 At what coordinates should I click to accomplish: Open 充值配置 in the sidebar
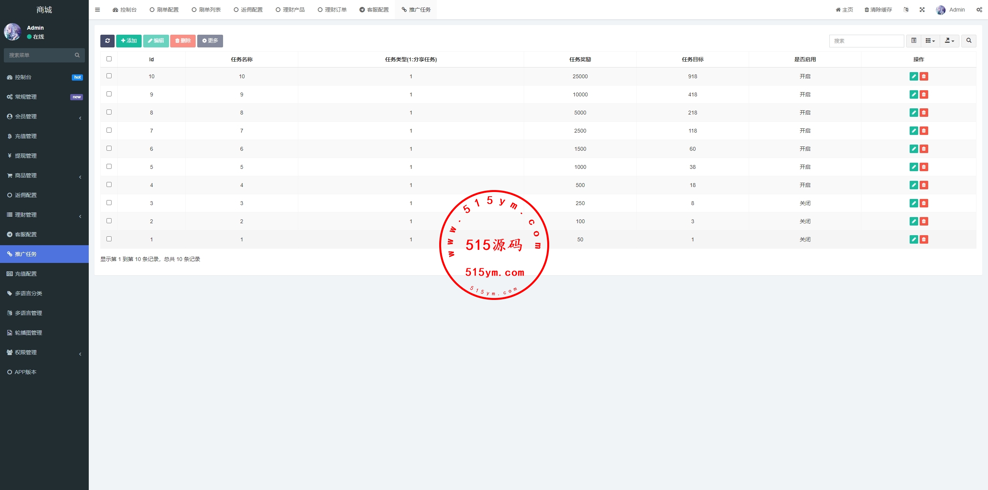[x=26, y=274]
